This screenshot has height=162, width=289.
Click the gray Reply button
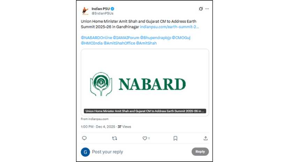tap(200, 152)
